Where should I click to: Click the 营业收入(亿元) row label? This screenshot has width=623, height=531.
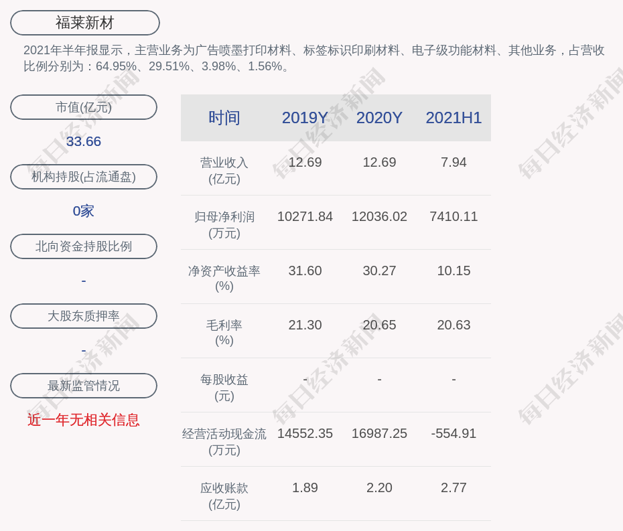pyautogui.click(x=224, y=171)
